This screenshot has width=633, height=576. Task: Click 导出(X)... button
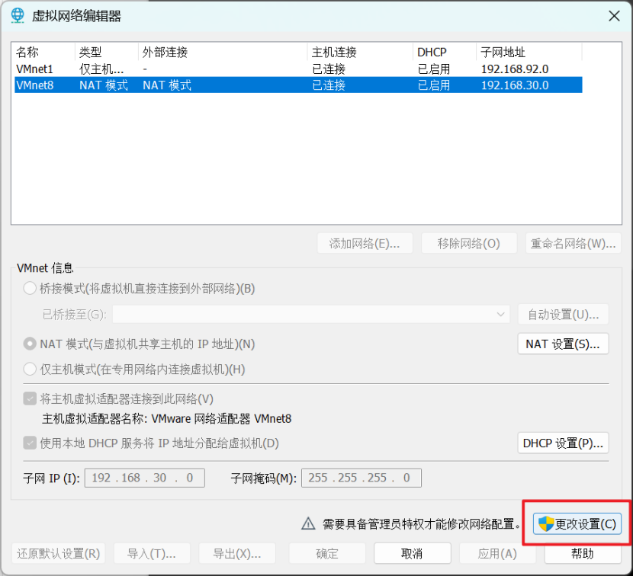(237, 553)
